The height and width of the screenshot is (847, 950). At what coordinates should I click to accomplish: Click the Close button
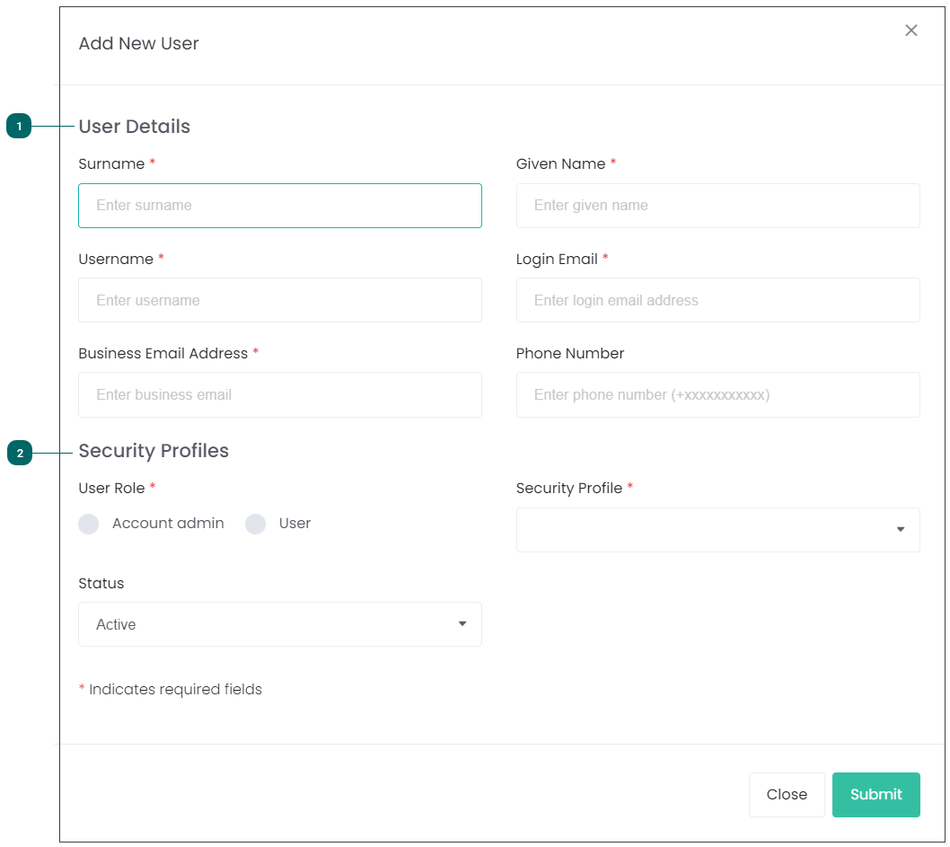[787, 794]
